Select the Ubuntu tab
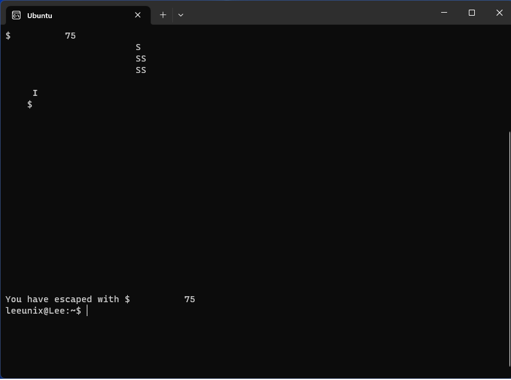This screenshot has height=380, width=511. coord(78,15)
